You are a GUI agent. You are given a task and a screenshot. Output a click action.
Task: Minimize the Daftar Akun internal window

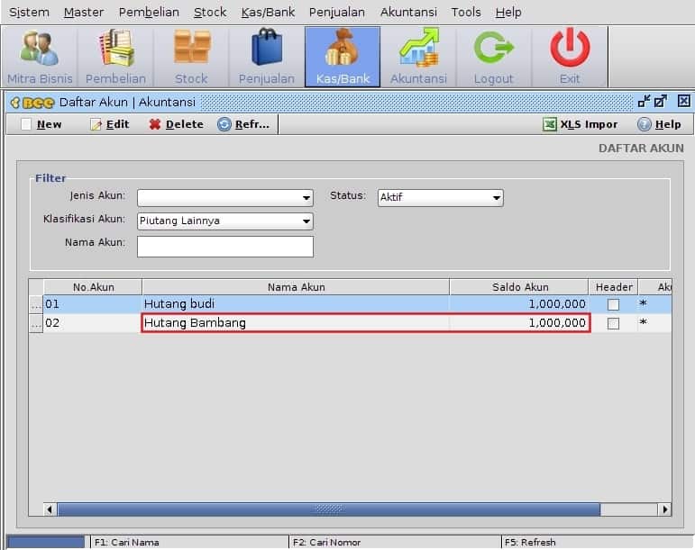pyautogui.click(x=644, y=102)
